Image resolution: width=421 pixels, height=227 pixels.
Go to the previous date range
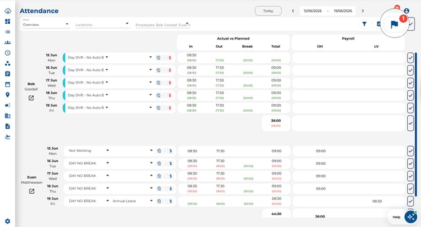click(x=293, y=11)
